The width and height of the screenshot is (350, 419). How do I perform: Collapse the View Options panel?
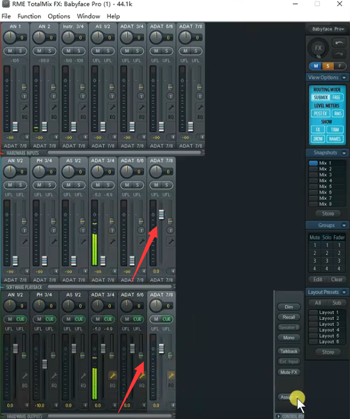pos(344,78)
